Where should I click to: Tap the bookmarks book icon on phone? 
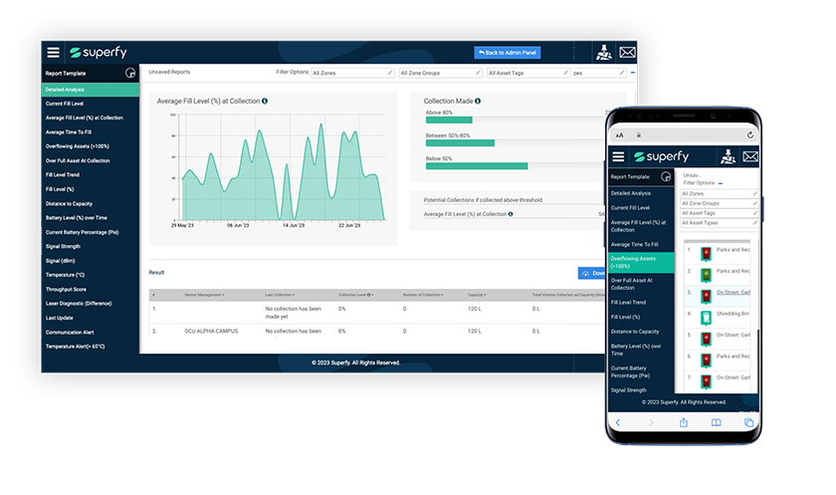tap(716, 422)
